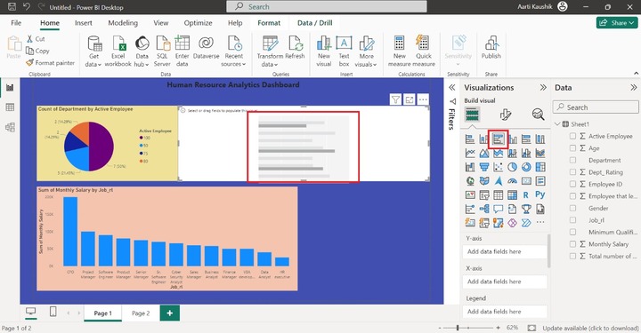This screenshot has height=333, width=641.
Task: Click the visual's filter funnel icon
Action: [x=395, y=99]
